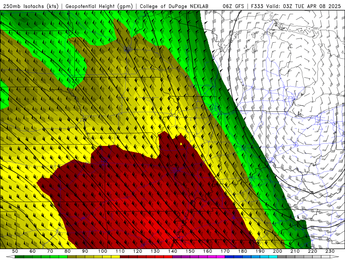The height and width of the screenshot is (259, 345).
Task: Click the '160' value on the color scale
Action: [207, 251]
